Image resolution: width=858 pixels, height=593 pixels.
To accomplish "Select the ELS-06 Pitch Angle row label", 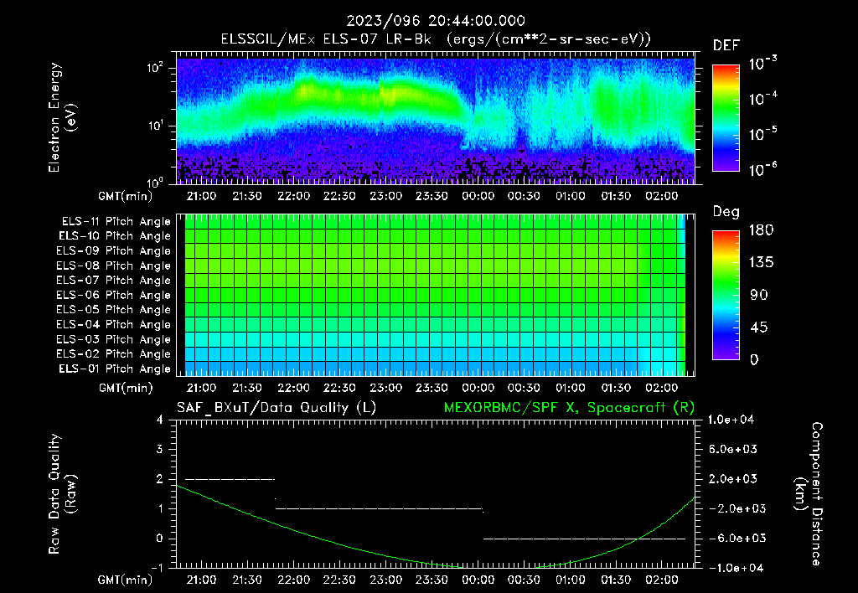I will coord(114,296).
